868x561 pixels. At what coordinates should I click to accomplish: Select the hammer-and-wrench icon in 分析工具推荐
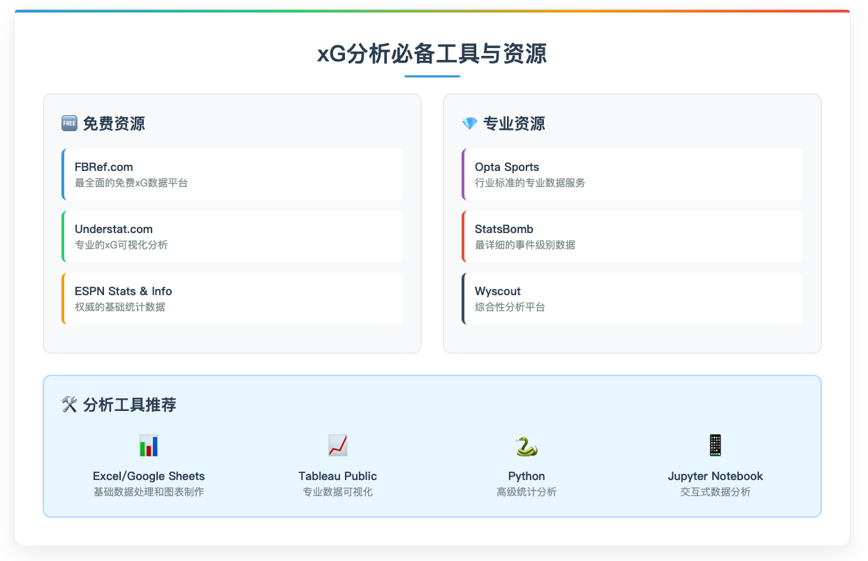(x=70, y=403)
